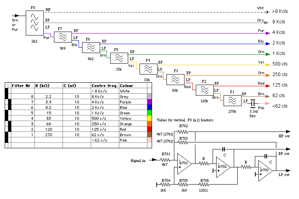
Task: Click the red colour swatch in table
Action: [149, 129]
